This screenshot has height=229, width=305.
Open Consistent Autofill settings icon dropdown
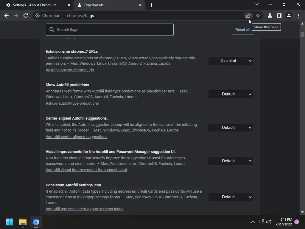pos(231,197)
